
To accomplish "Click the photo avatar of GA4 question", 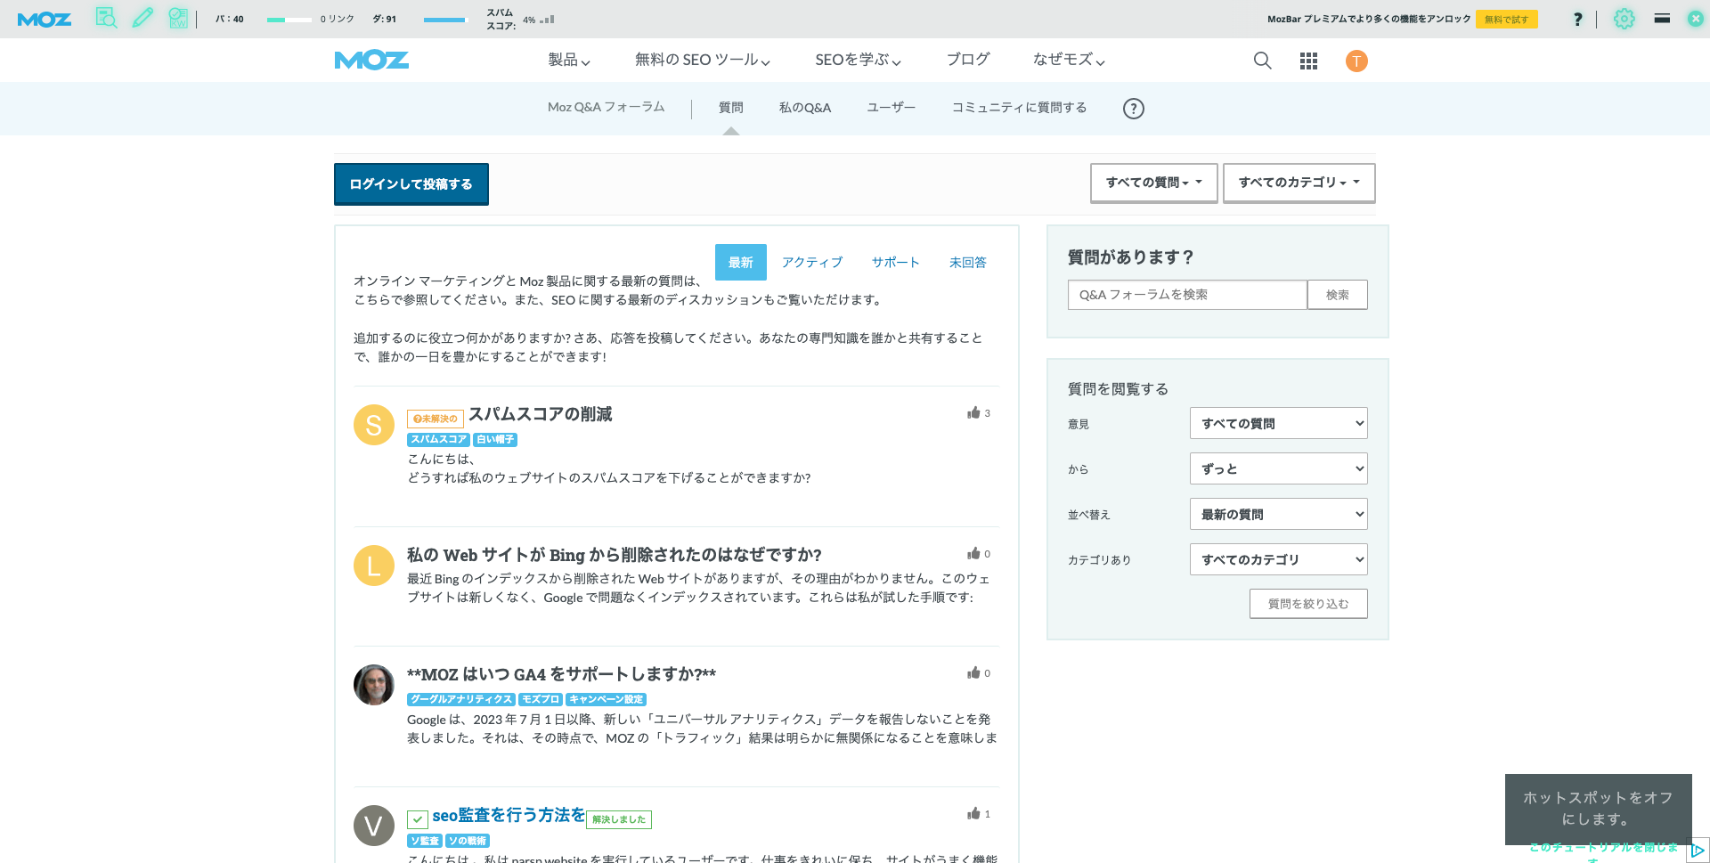I will tap(374, 685).
